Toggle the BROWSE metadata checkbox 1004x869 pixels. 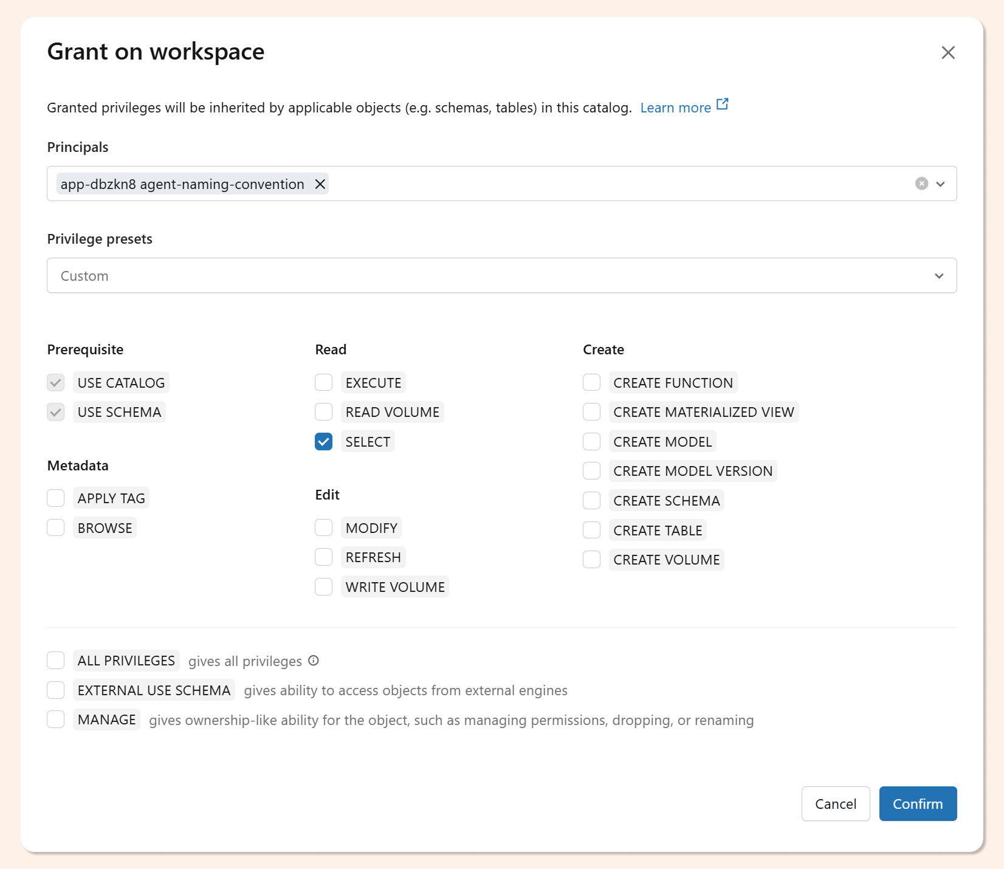click(x=56, y=528)
